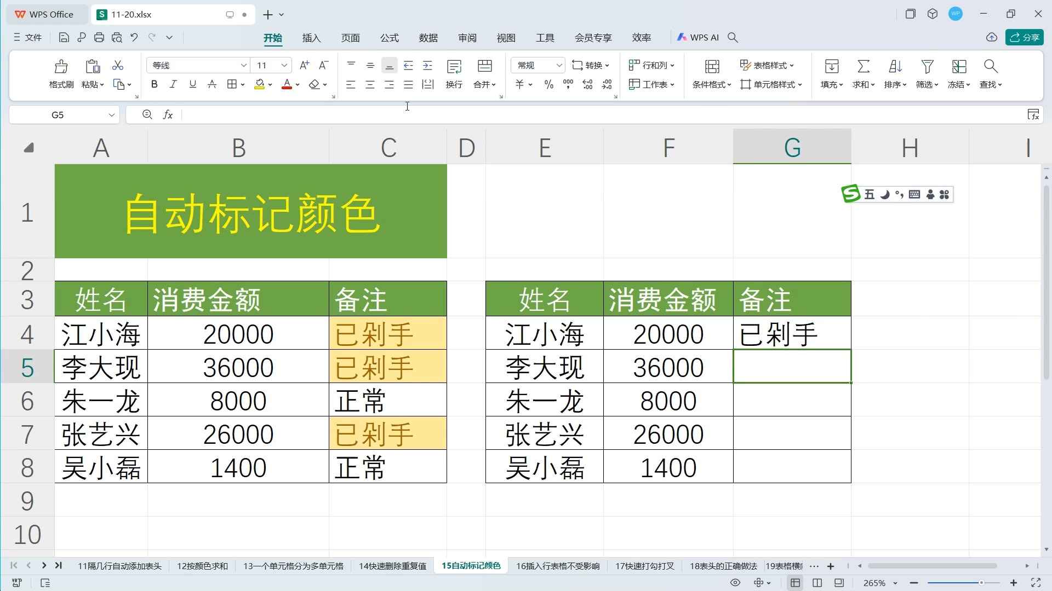The width and height of the screenshot is (1052, 591).
Task: Click the decrease indent icon
Action: (x=408, y=66)
